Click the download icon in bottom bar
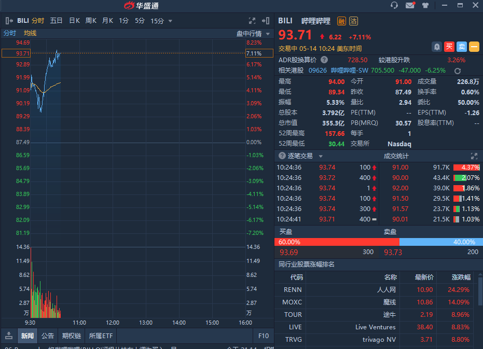The image size is (483, 349). pyautogui.click(x=9, y=336)
